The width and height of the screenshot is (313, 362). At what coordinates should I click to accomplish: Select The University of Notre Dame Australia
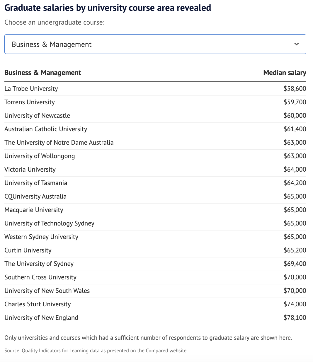click(59, 143)
